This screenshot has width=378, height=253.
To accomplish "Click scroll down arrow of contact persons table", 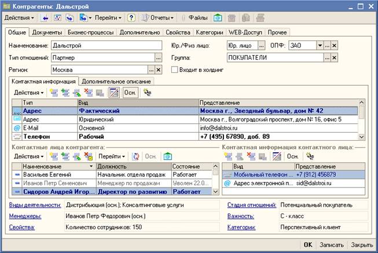I will pyautogui.click(x=215, y=192).
